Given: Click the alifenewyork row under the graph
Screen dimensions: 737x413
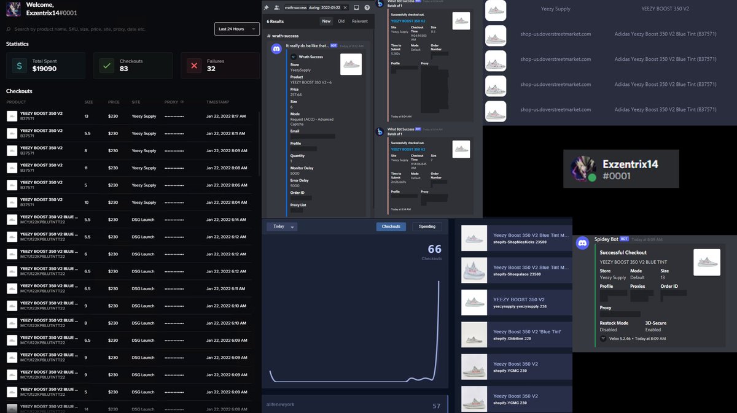Looking at the screenshot, I should pyautogui.click(x=355, y=405).
